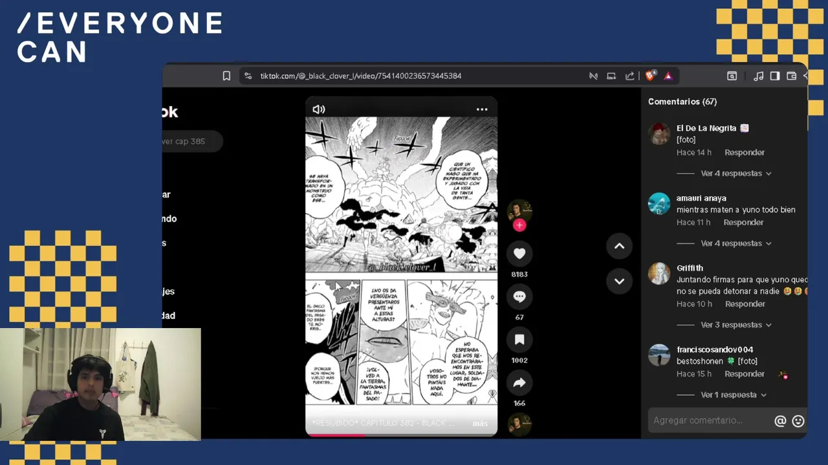
Task: Open the creator's profile avatar beside video
Action: pos(519,210)
